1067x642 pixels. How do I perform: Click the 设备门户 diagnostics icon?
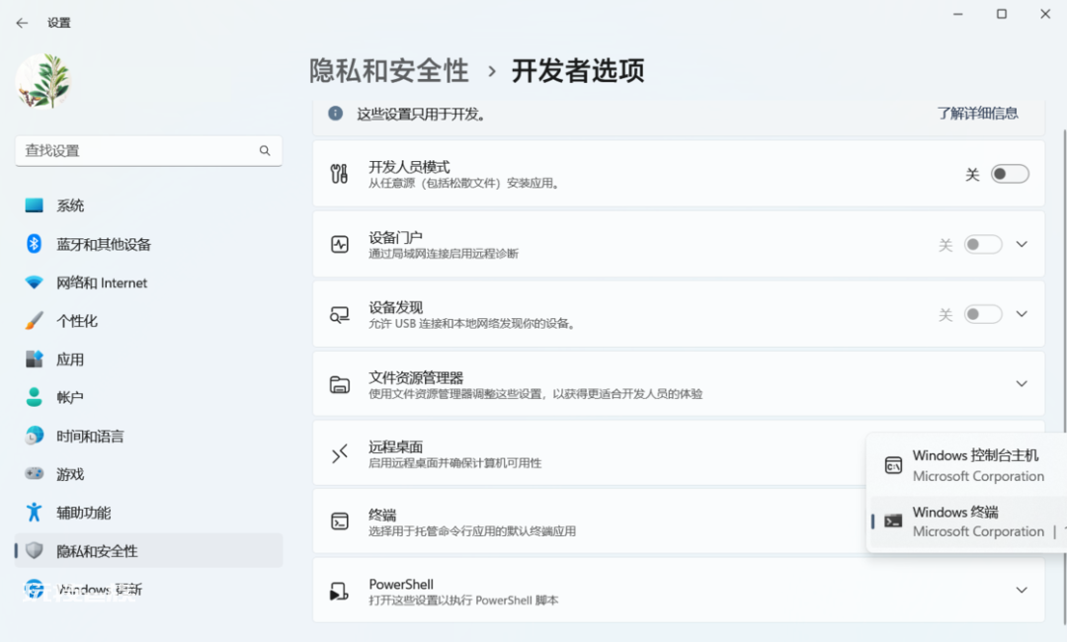click(340, 244)
